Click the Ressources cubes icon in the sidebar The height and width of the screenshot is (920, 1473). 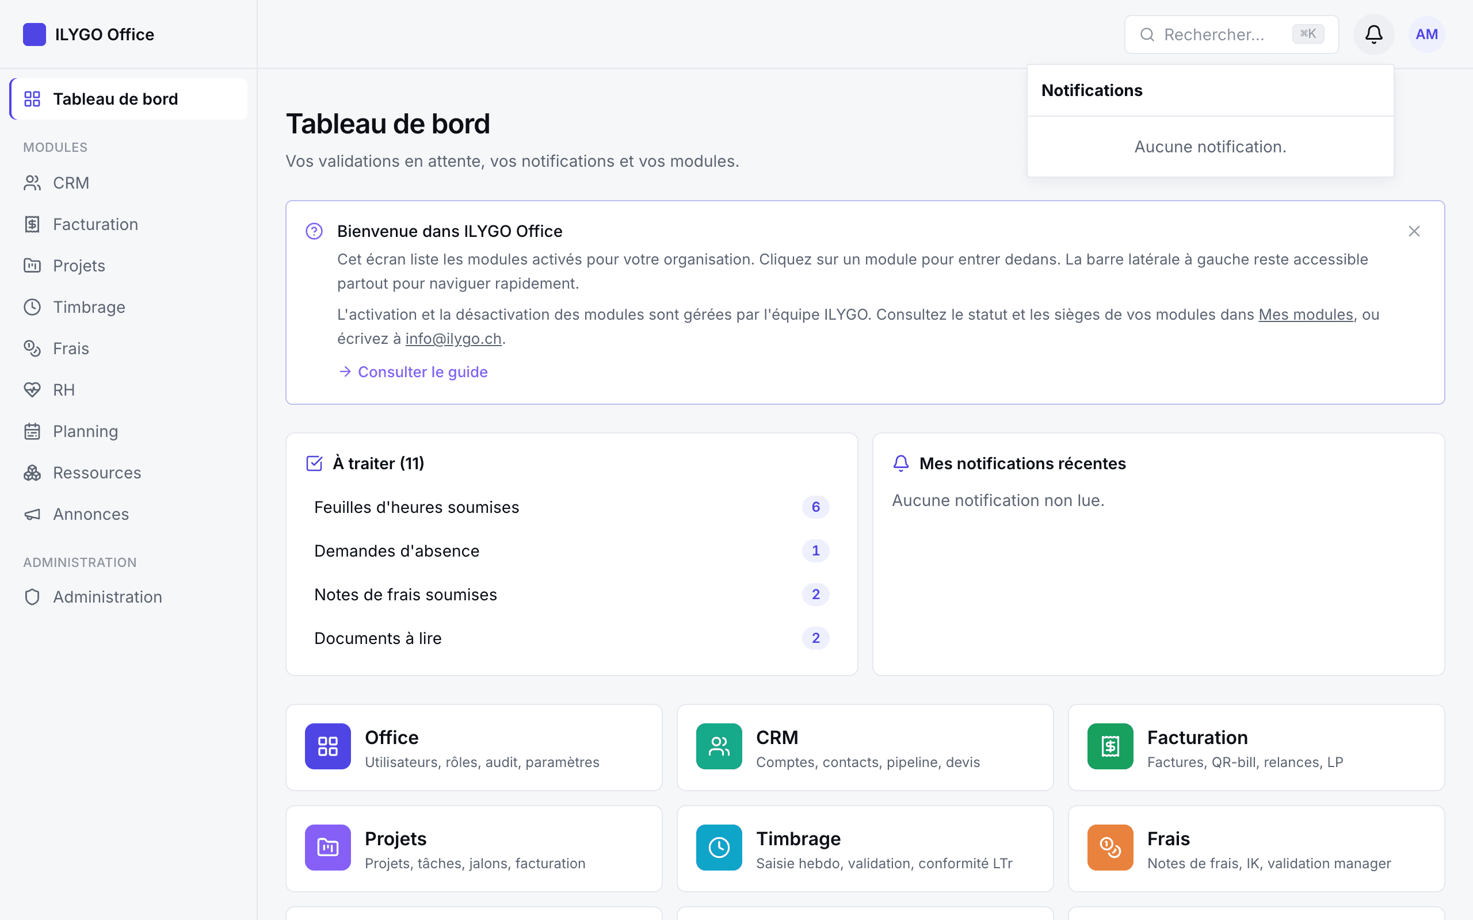click(x=32, y=473)
